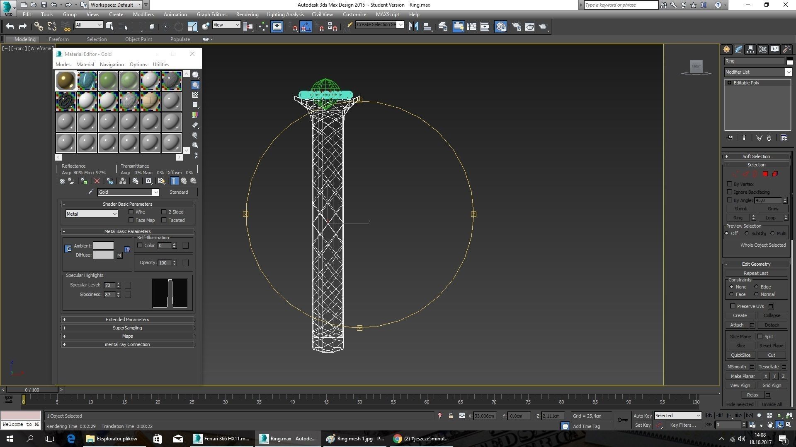The height and width of the screenshot is (447, 796).
Task: Click the Attach button
Action: point(737,325)
